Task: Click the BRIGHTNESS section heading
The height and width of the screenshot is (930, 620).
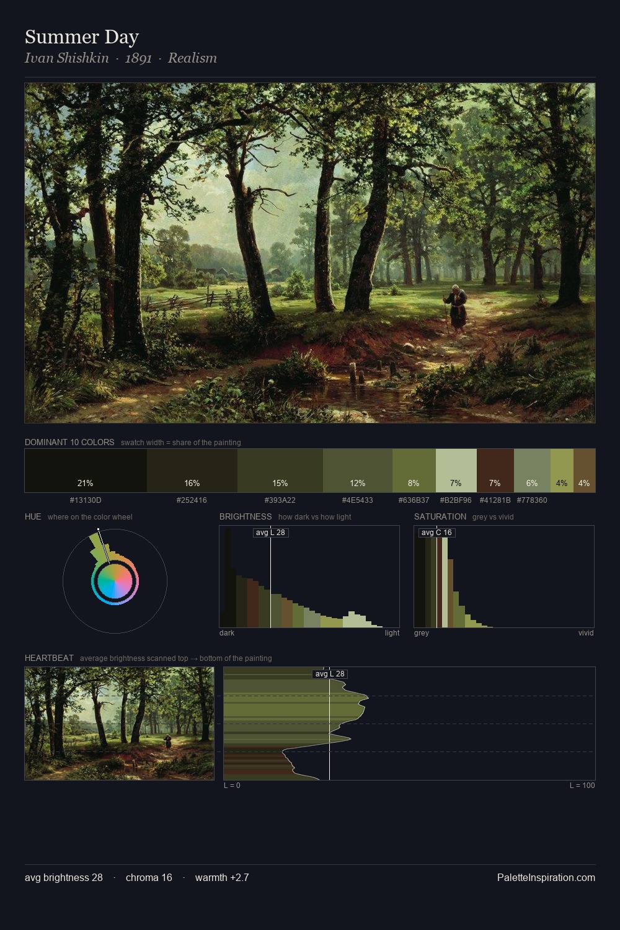Action: click(246, 516)
